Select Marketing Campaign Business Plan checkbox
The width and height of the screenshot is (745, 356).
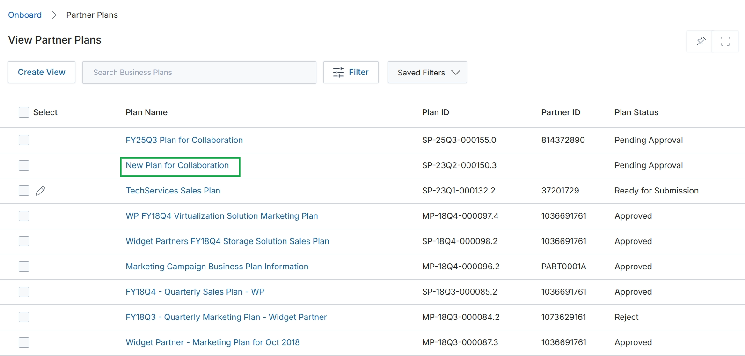[x=24, y=267]
